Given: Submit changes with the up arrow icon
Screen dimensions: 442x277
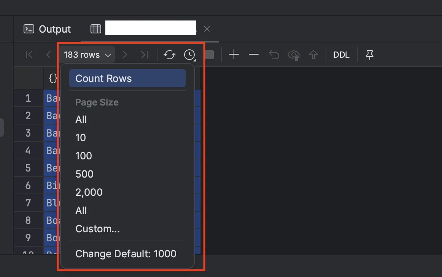Looking at the screenshot, I should point(313,55).
